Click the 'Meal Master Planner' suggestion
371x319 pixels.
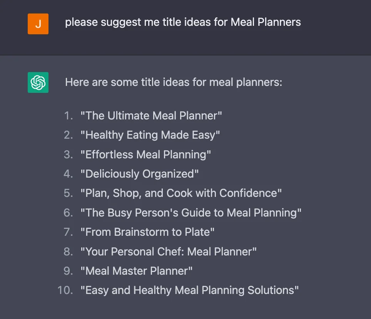(136, 271)
